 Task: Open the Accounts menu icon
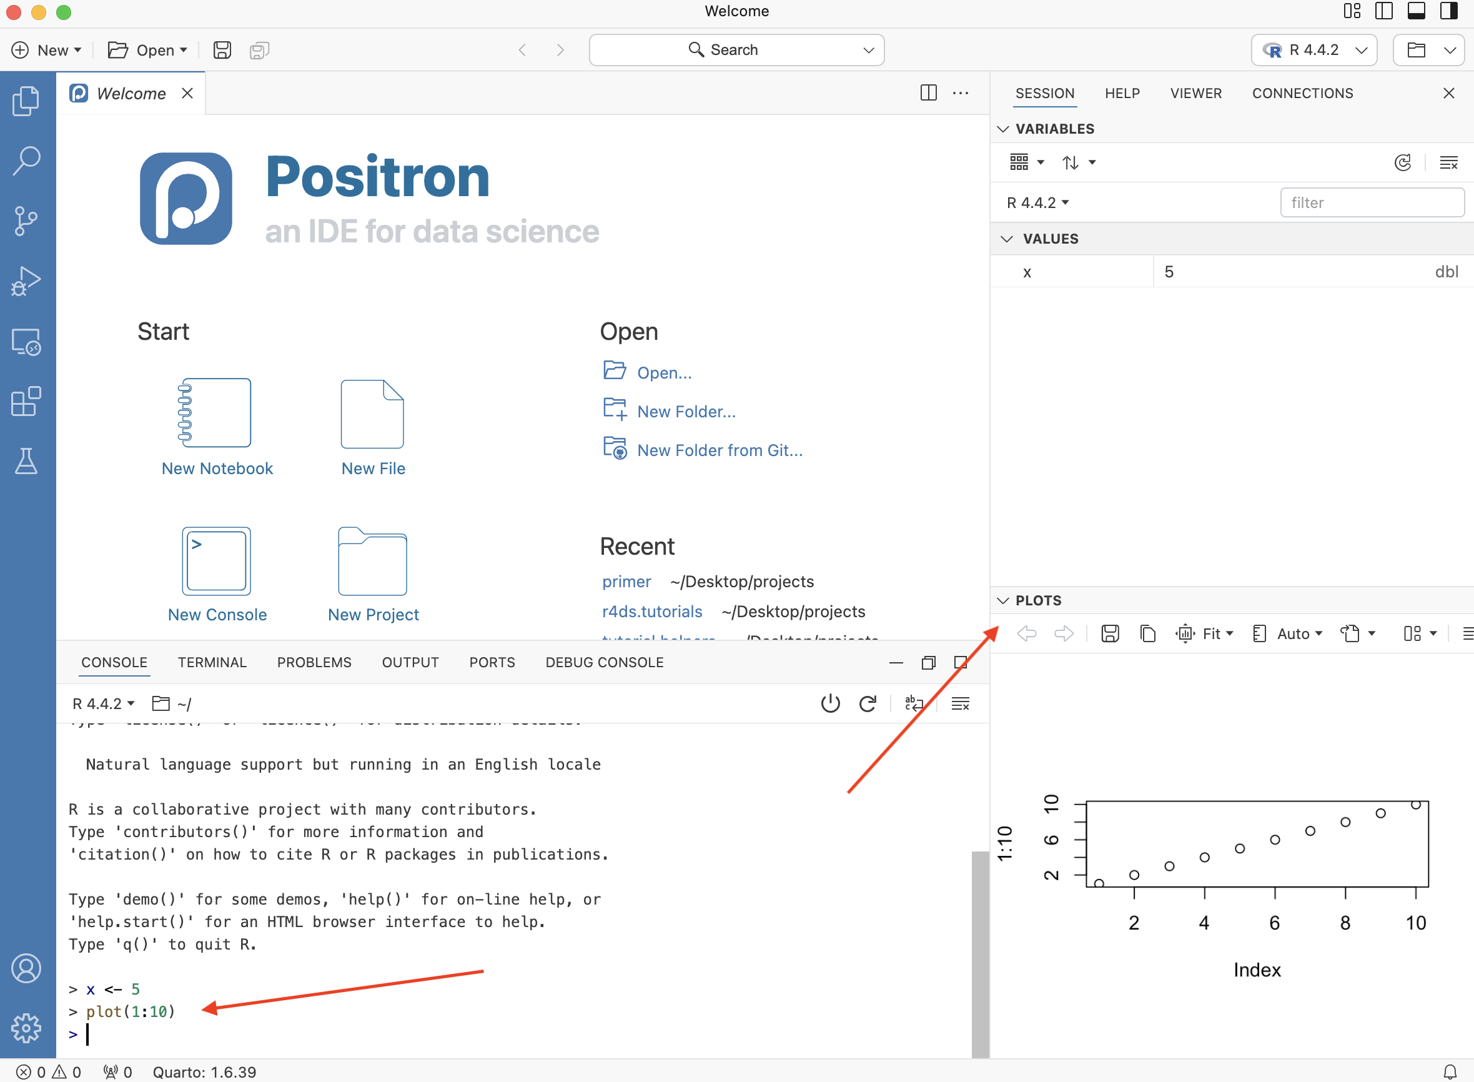click(26, 968)
